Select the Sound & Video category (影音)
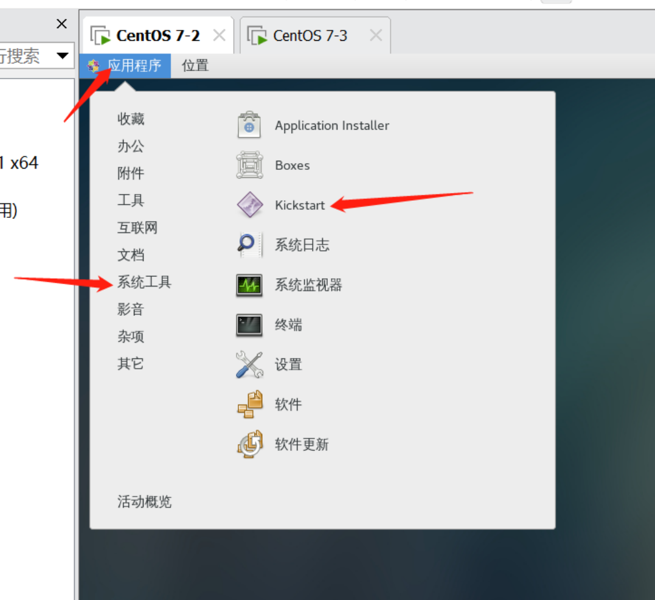Image resolution: width=655 pixels, height=600 pixels. click(131, 309)
